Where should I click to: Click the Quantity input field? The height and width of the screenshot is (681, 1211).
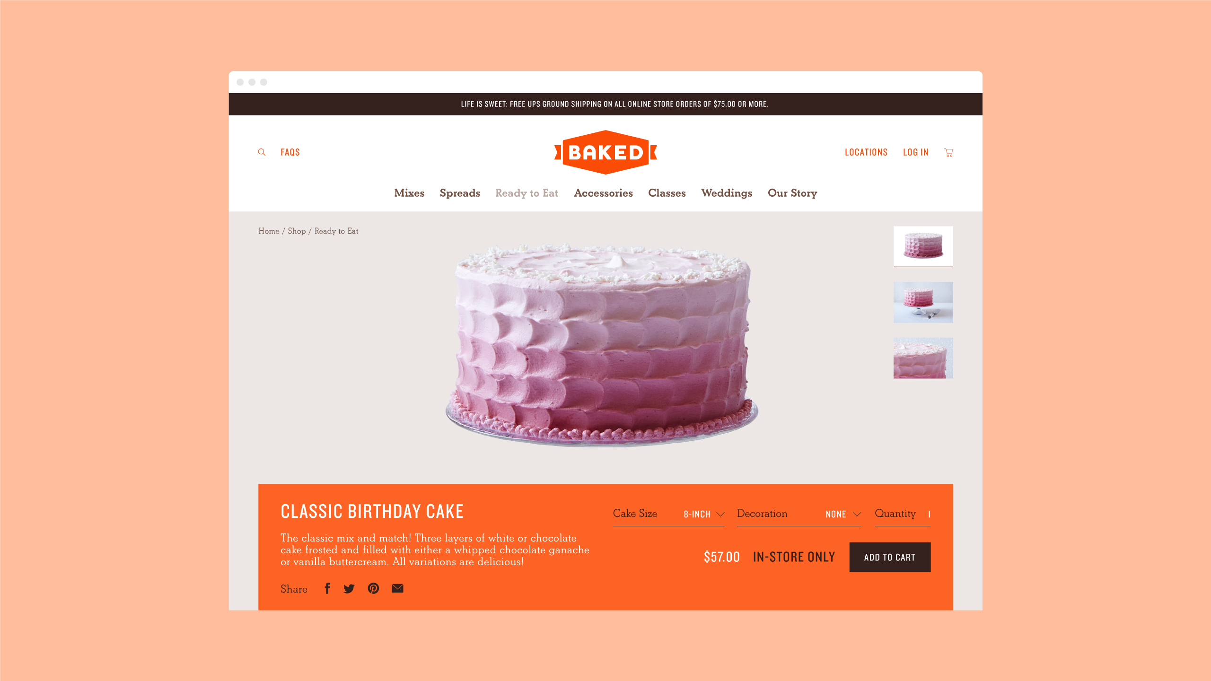click(x=903, y=514)
